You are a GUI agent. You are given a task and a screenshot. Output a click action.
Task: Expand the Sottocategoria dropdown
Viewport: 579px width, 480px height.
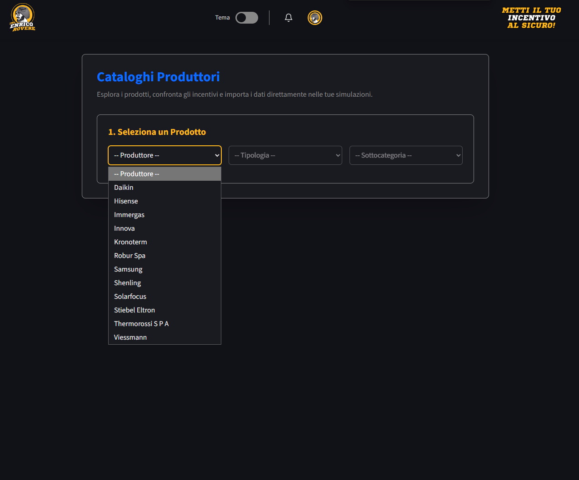click(x=405, y=155)
